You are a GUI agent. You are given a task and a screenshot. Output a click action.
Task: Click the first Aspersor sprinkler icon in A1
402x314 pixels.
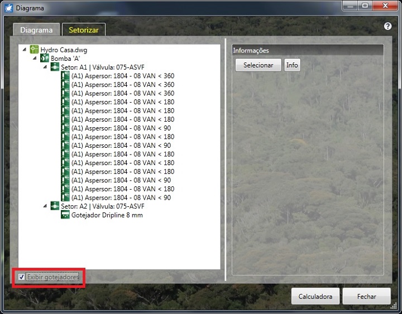pos(65,76)
